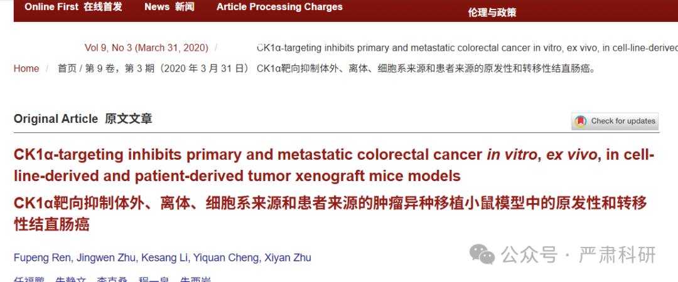Open Vol 9, No 3 issue link
The image size is (678, 282).
tap(146, 48)
